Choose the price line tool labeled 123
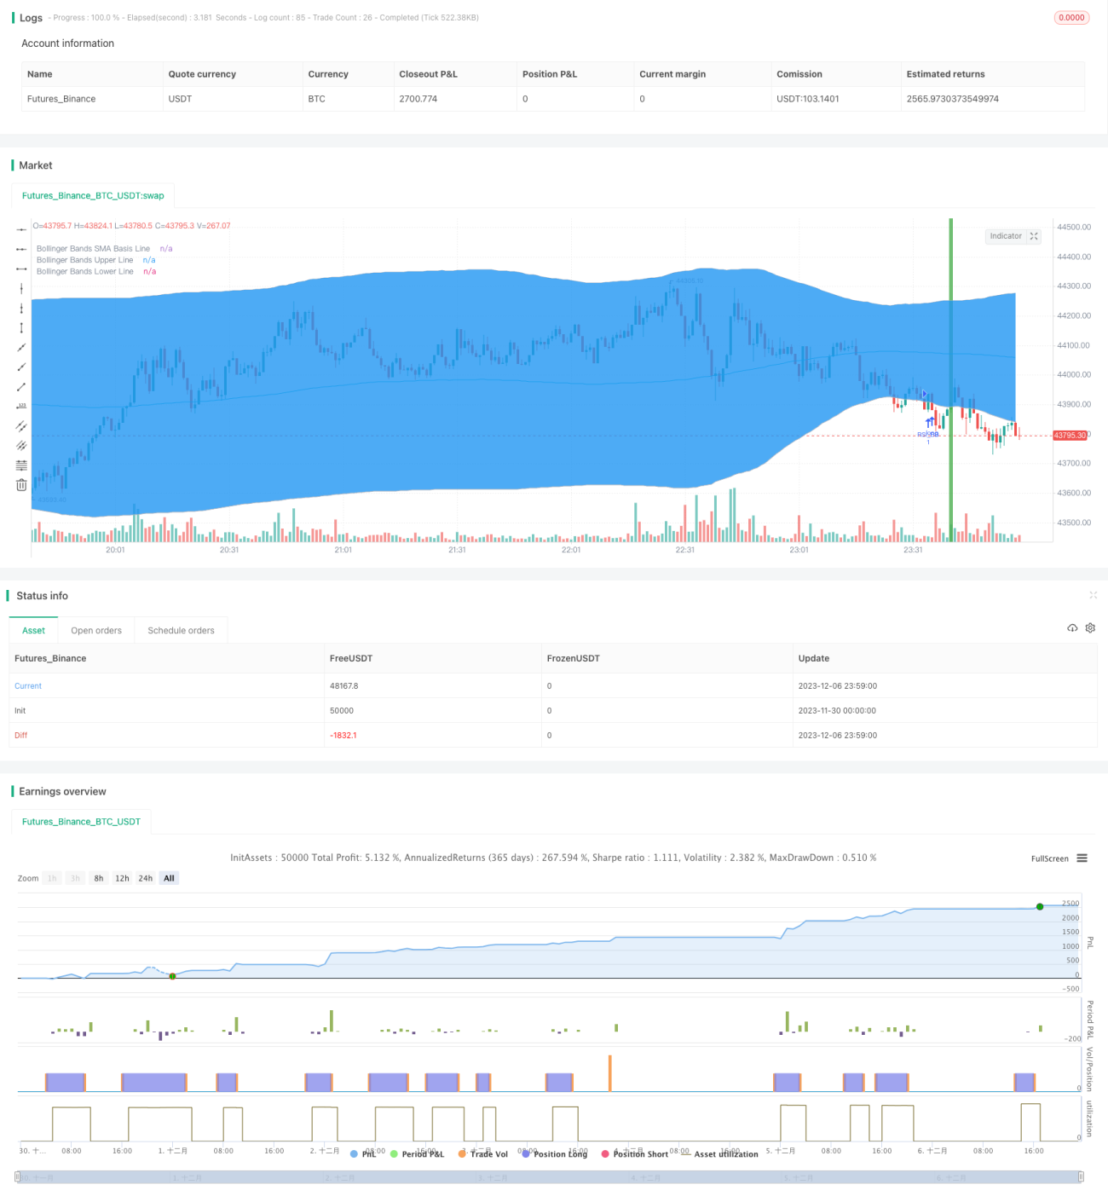The height and width of the screenshot is (1202, 1108). [x=21, y=407]
